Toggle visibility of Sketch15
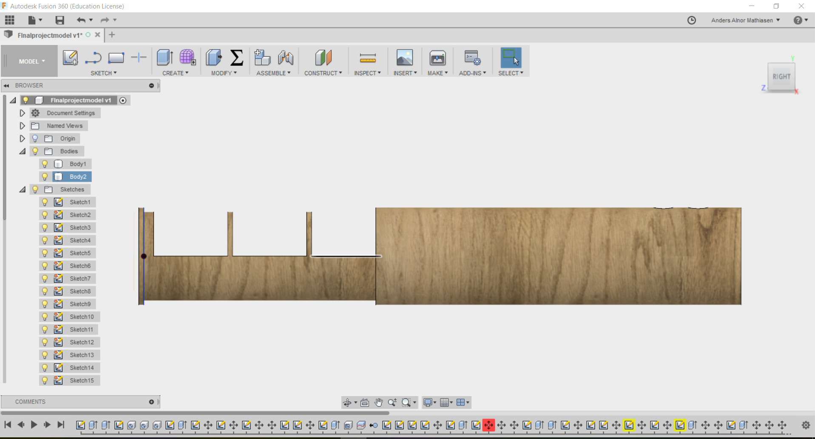The image size is (815, 439). tap(45, 380)
